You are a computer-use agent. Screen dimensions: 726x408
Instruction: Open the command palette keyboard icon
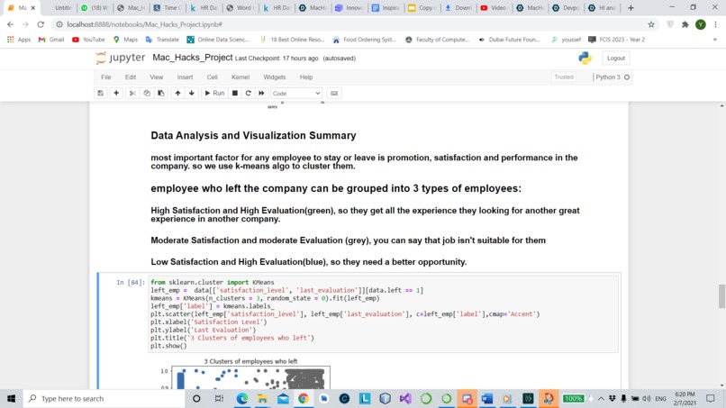tap(334, 93)
